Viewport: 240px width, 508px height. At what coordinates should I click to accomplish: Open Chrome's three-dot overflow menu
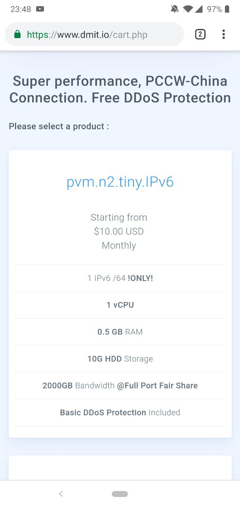[x=224, y=35]
